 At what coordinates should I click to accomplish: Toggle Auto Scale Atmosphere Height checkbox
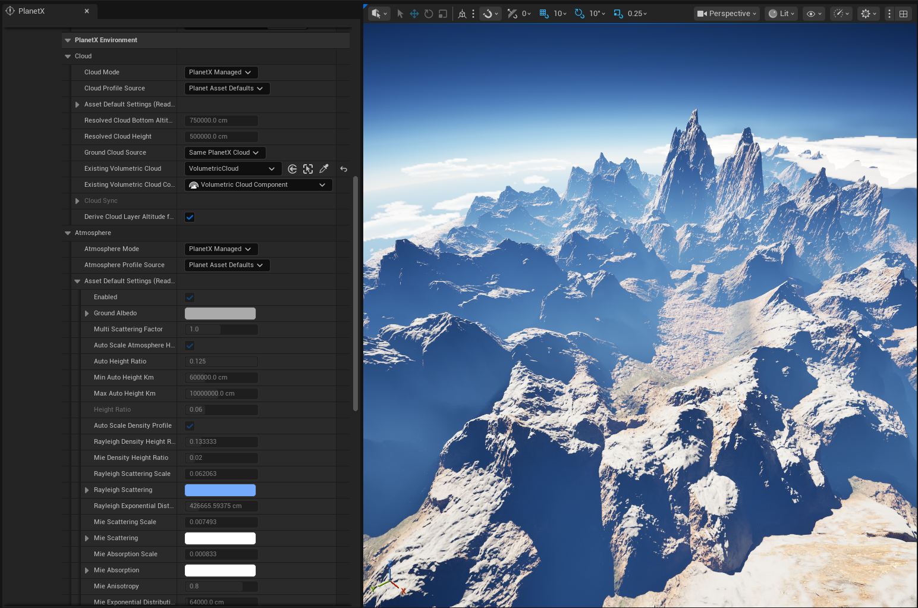190,346
